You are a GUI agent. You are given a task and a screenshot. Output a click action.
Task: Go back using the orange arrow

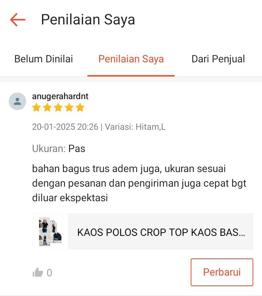[18, 20]
